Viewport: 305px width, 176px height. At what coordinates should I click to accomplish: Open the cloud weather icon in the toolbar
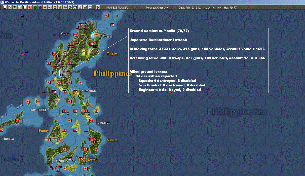90,7
